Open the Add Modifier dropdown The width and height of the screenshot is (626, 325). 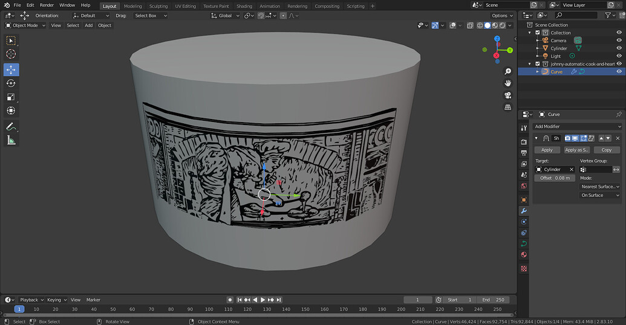point(577,126)
